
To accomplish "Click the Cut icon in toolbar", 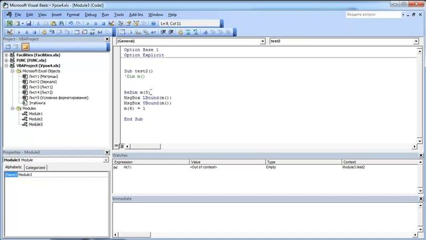I will 38,23.
